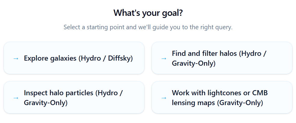The image size is (296, 123).
Task: Click "lensing maps (Gravity-Only)" text line
Action: coord(217,103)
